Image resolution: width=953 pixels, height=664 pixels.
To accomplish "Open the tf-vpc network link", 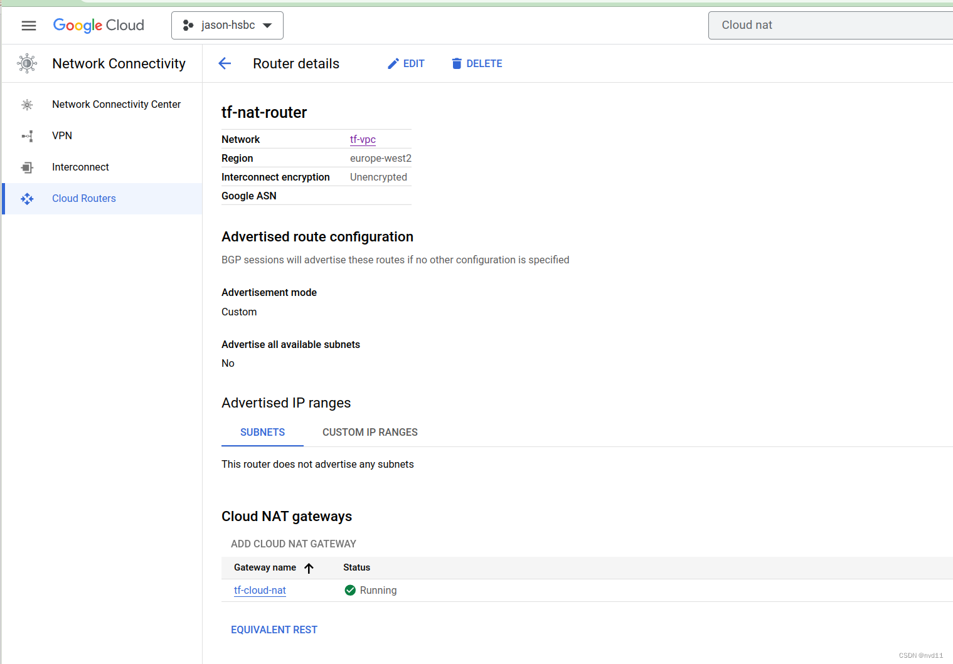I will click(x=363, y=139).
